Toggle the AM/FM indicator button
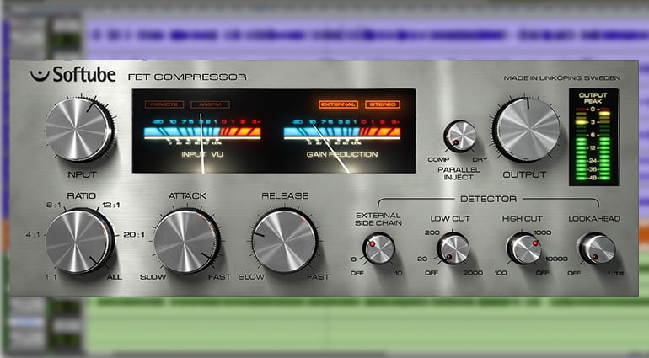The image size is (649, 358). [210, 104]
